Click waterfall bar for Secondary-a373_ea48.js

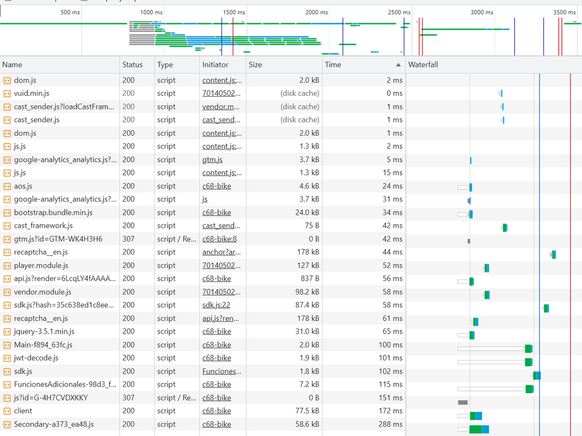tap(479, 430)
